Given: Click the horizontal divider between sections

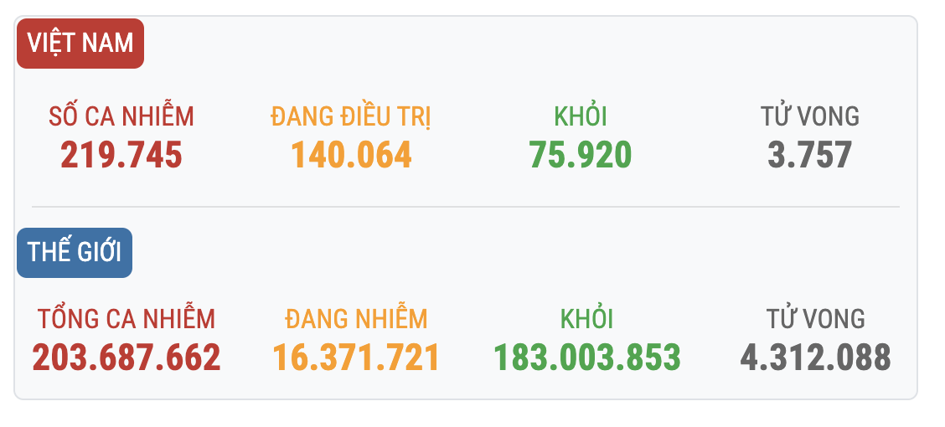Looking at the screenshot, I should click(x=465, y=207).
